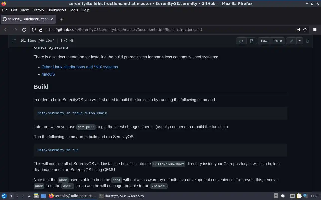The width and height of the screenshot is (321, 200).
Task: Switch to the Firefox taskbar entry
Action: (x=72, y=196)
